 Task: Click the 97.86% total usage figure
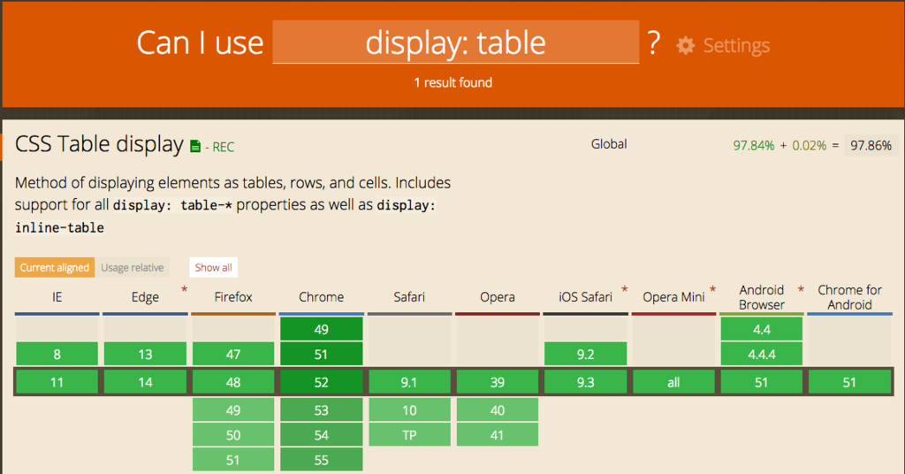[871, 146]
